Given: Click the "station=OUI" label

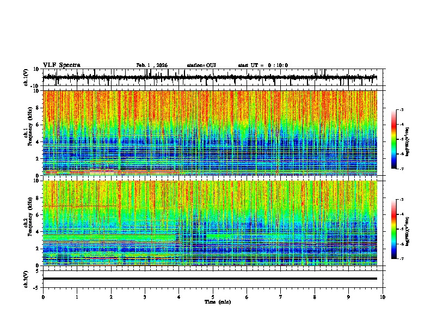Looking at the screenshot, I should (201, 65).
